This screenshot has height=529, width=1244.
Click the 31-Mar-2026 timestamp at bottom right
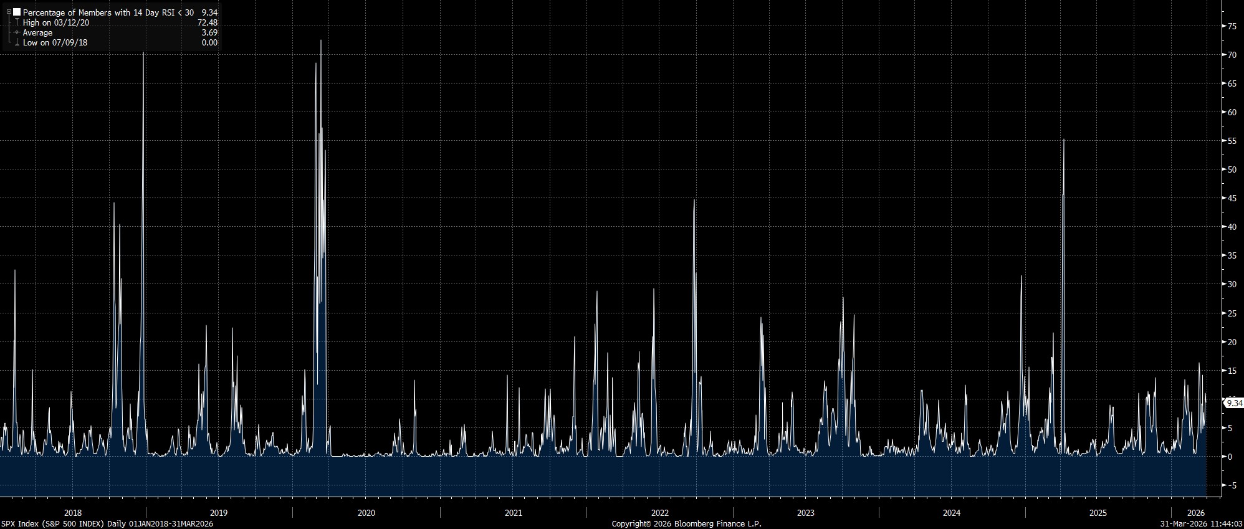pos(1201,523)
